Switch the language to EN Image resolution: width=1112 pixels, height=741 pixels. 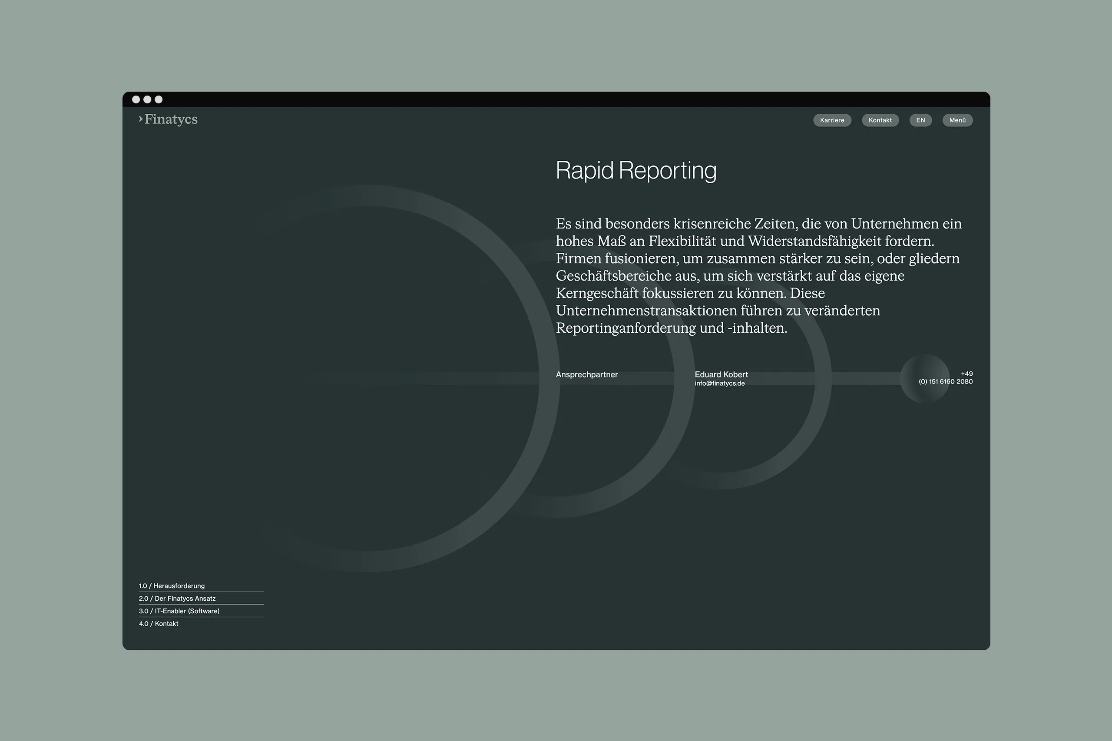[920, 120]
